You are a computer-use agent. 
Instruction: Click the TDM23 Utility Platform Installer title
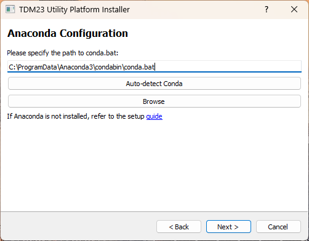74,10
